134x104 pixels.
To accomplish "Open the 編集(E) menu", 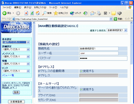I will pyautogui.click(x=18, y=7).
